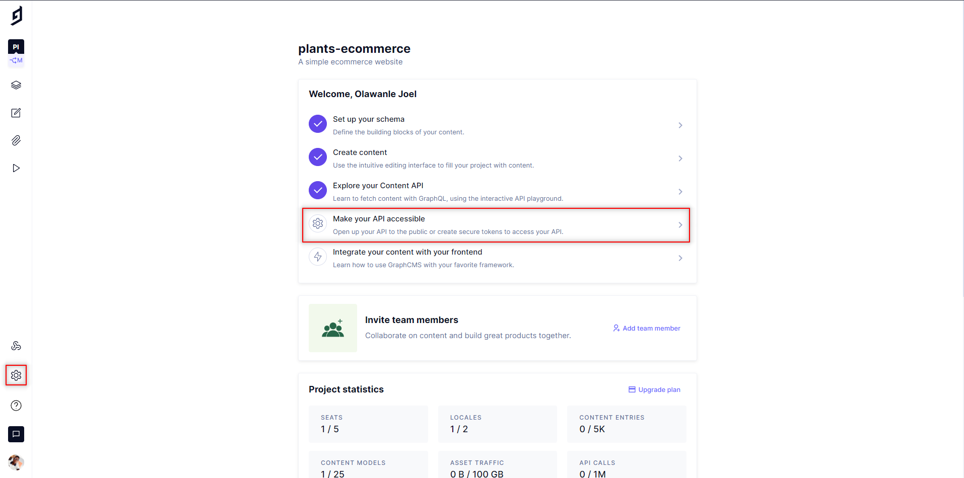964x478 pixels.
Task: Open the feedback chat icon
Action: pos(16,434)
